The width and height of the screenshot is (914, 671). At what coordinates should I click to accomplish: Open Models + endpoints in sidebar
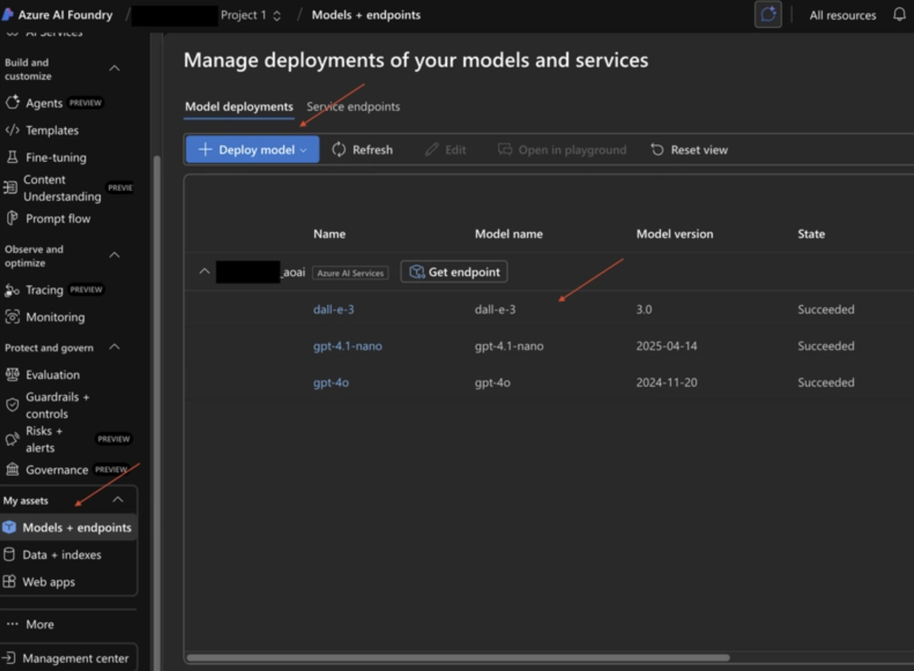point(68,527)
